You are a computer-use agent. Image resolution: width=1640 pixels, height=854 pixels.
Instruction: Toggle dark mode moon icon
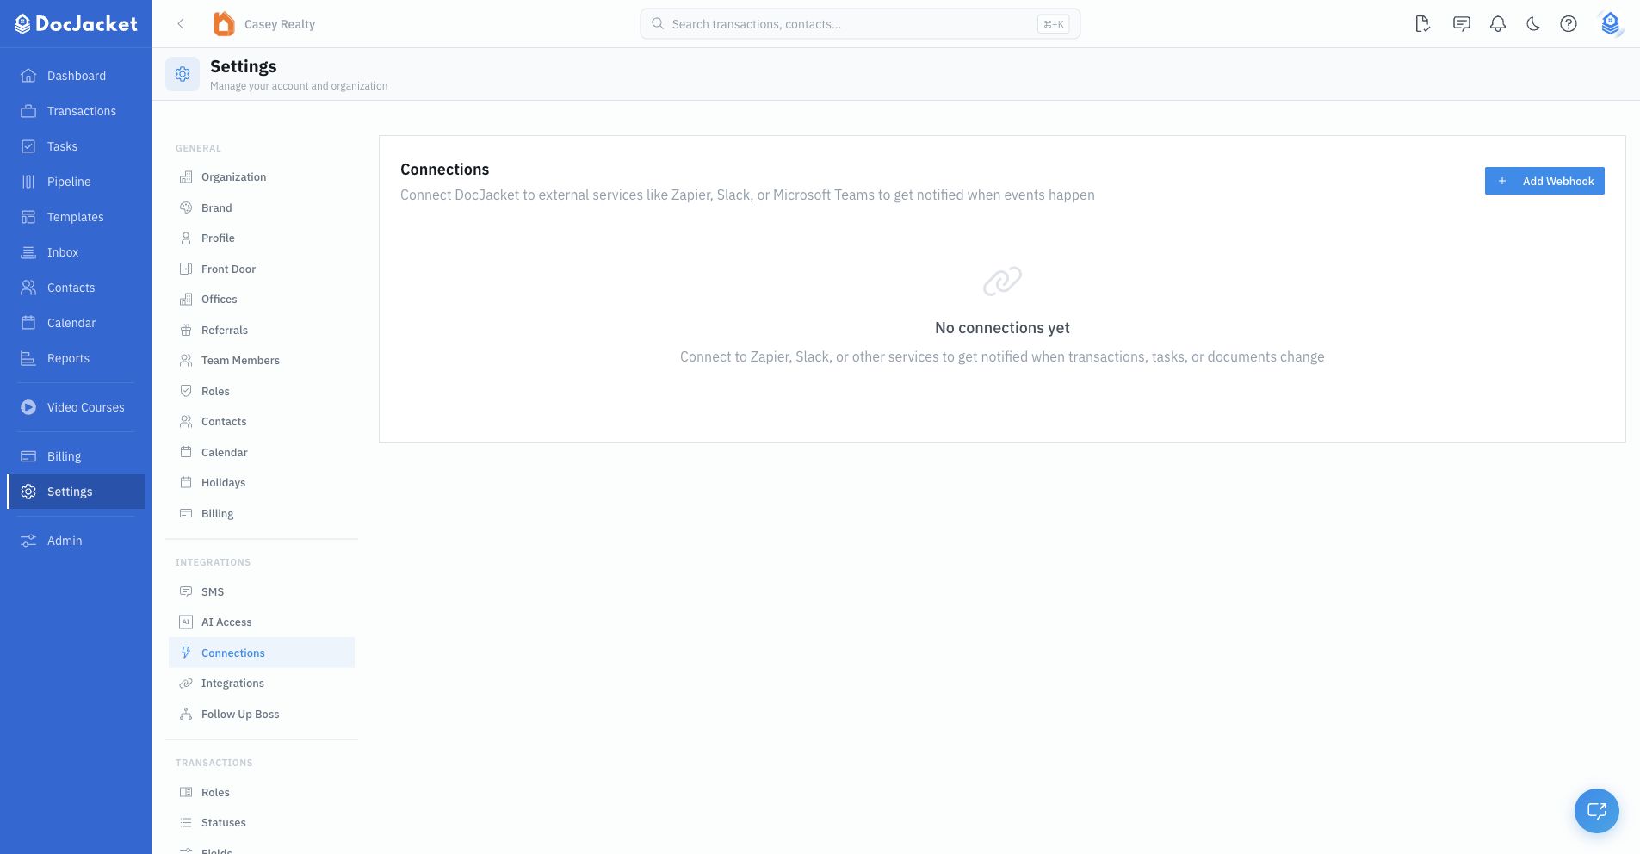1533,24
